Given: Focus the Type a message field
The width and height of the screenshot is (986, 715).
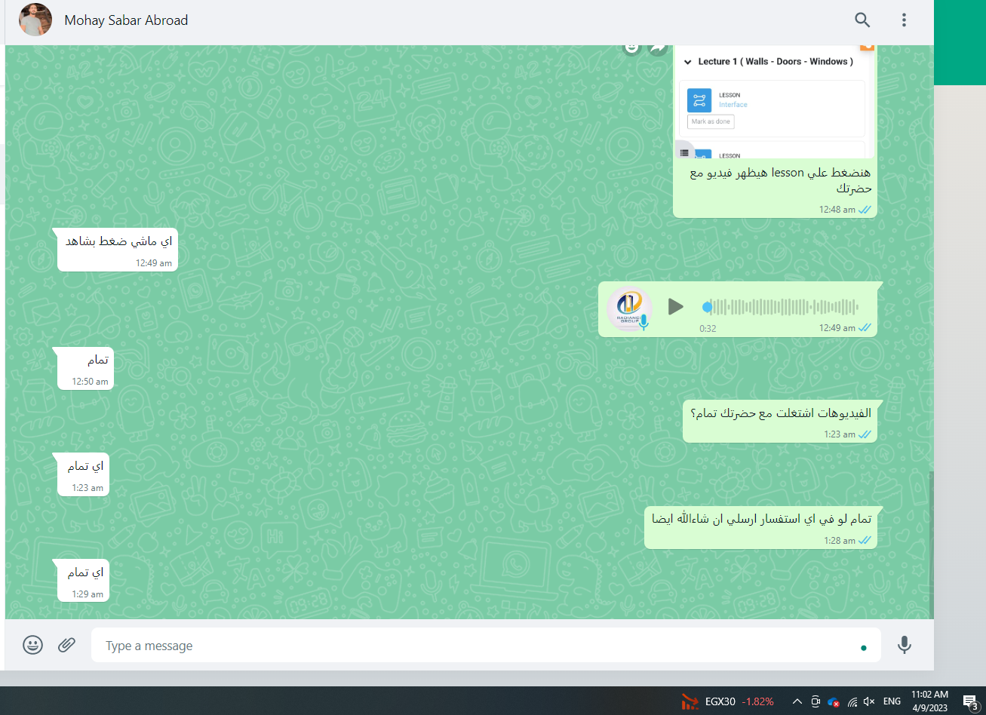Looking at the screenshot, I should 486,646.
